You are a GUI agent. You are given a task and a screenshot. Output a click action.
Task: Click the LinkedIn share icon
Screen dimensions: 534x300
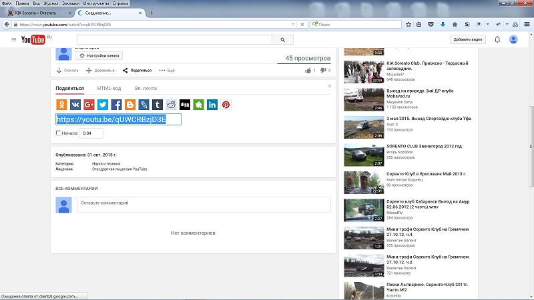(x=212, y=105)
